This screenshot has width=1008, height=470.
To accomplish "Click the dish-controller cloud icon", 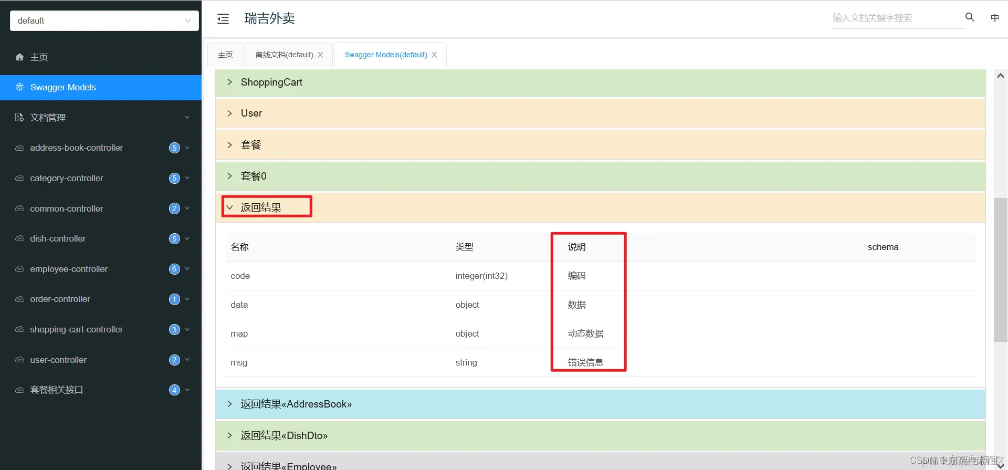I will (19, 238).
